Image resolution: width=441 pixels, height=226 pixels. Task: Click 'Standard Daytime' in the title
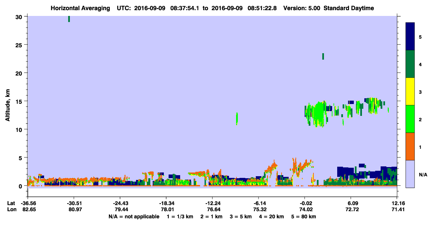point(349,8)
